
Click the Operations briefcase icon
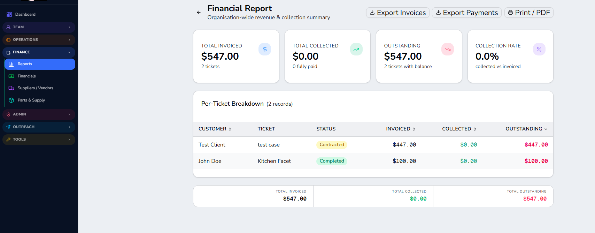[x=8, y=40]
